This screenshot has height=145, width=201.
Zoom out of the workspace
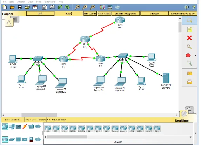click(92, 7)
